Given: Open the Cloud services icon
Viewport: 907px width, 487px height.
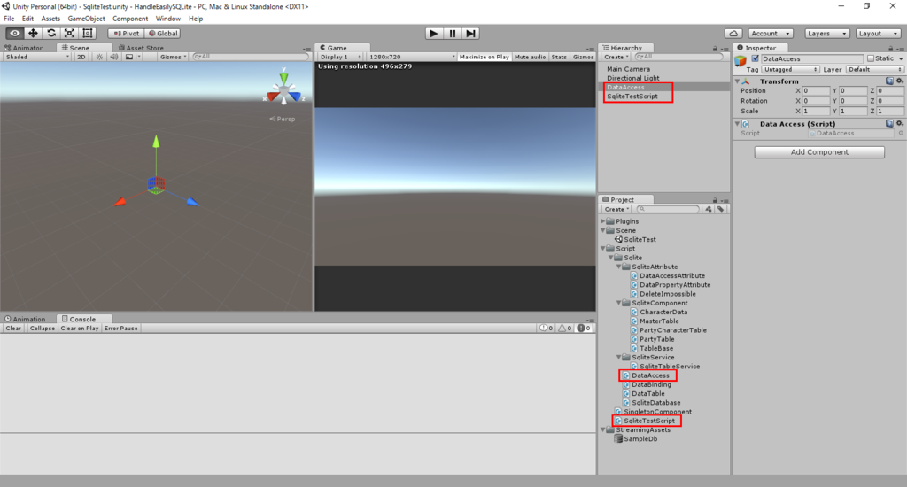Looking at the screenshot, I should tap(733, 34).
